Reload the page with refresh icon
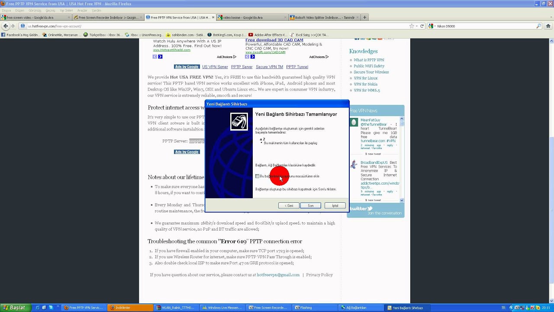 [x=422, y=26]
